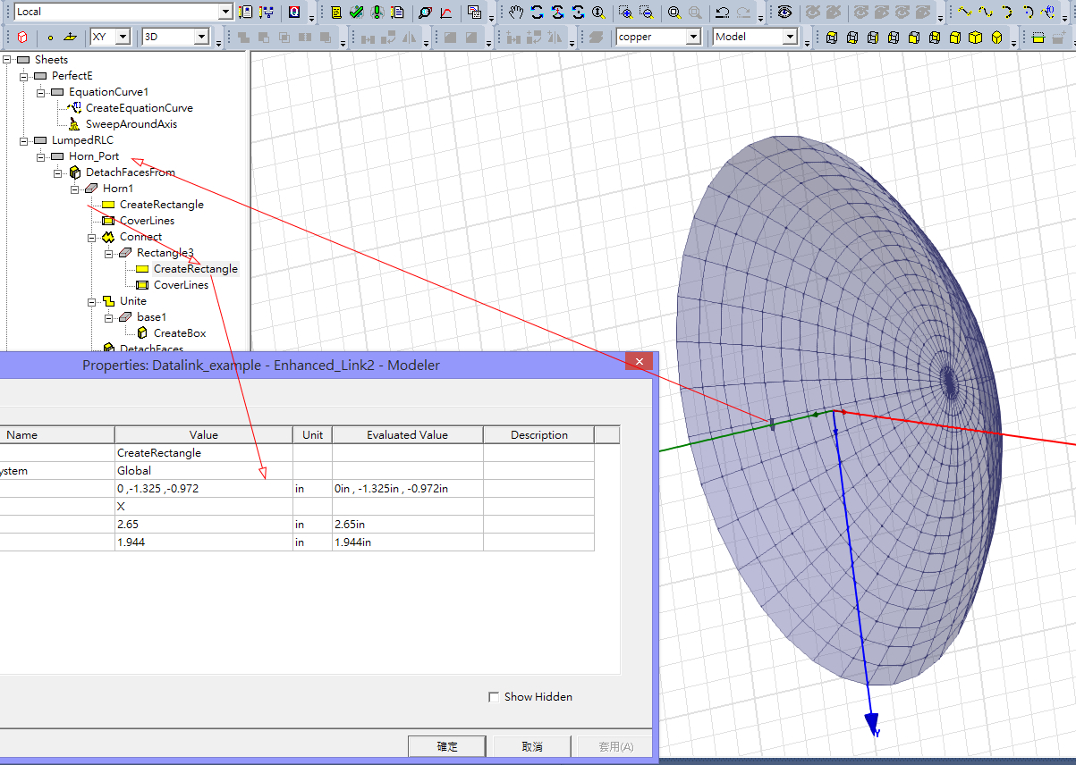
Task: Edit the 2.65 size value cell
Action: click(x=204, y=525)
